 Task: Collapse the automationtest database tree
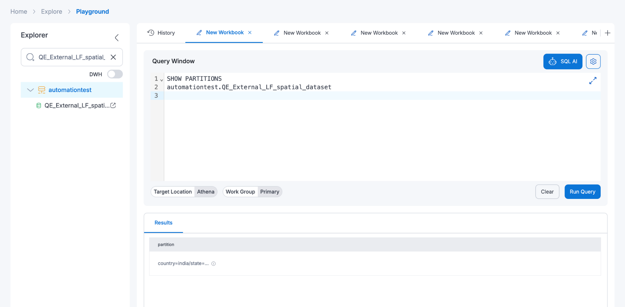(30, 90)
